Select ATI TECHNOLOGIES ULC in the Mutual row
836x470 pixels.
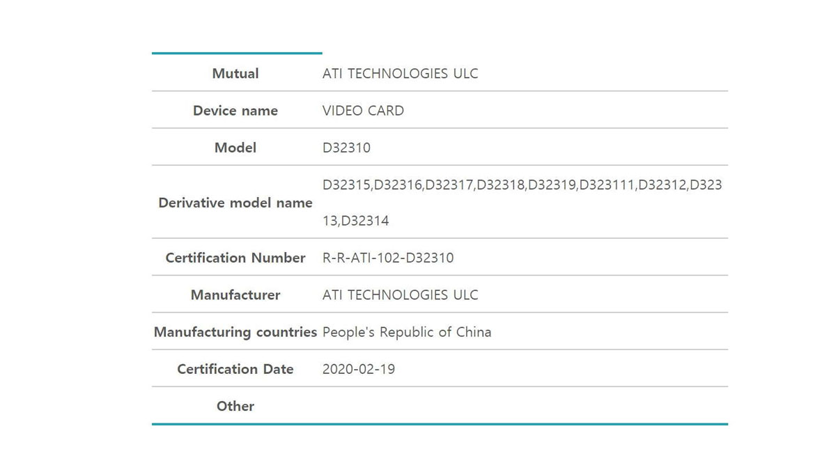pos(400,74)
